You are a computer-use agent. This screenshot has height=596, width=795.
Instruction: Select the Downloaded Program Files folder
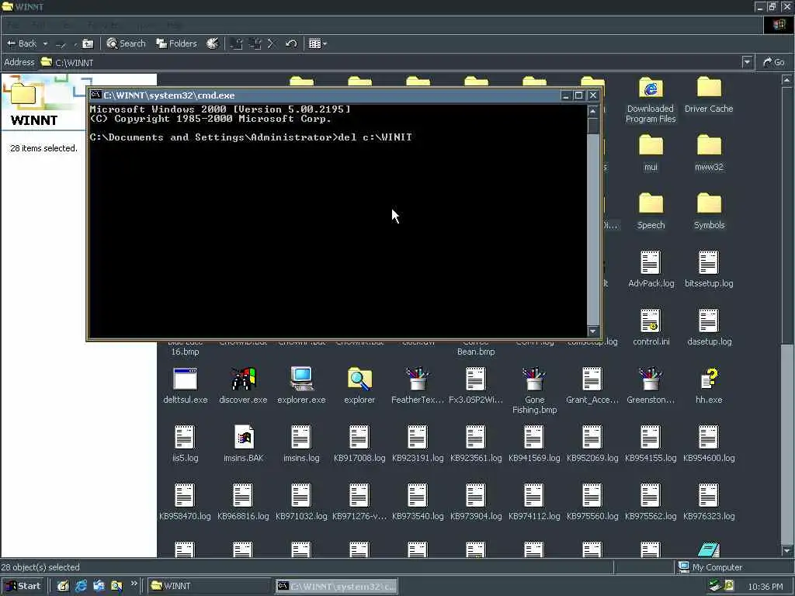point(651,100)
